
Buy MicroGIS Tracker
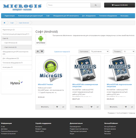click(x=45, y=107)
